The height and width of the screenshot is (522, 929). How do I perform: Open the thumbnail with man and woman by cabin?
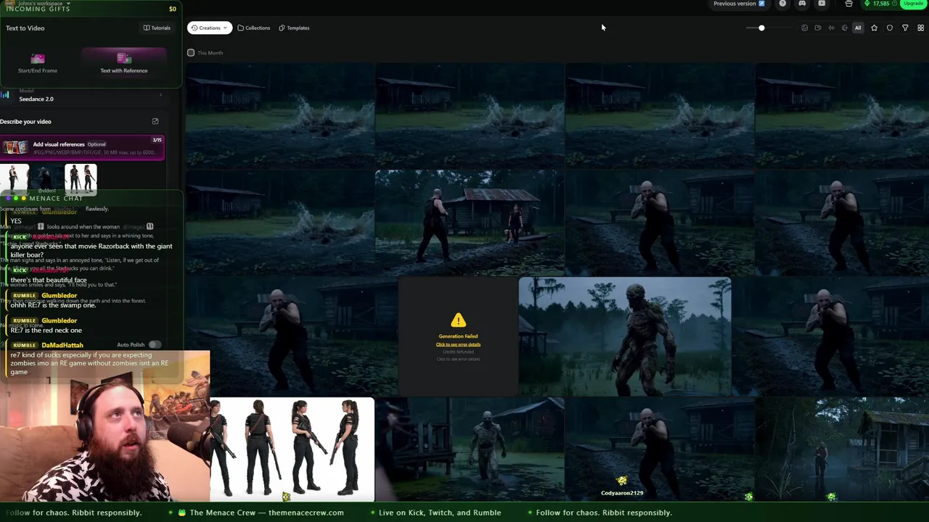click(470, 222)
